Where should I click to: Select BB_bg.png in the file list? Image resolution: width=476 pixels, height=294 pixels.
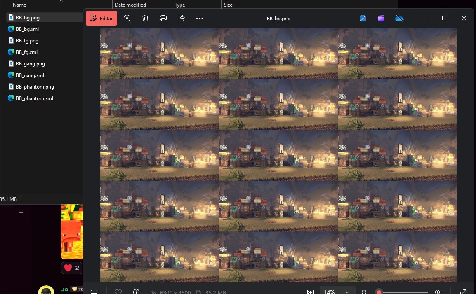click(28, 18)
